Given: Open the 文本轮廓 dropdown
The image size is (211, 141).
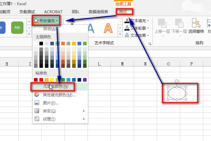Looking at the screenshot, I should coord(137,28).
